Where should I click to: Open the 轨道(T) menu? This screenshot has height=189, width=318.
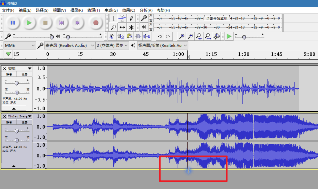pyautogui.click(x=94, y=10)
